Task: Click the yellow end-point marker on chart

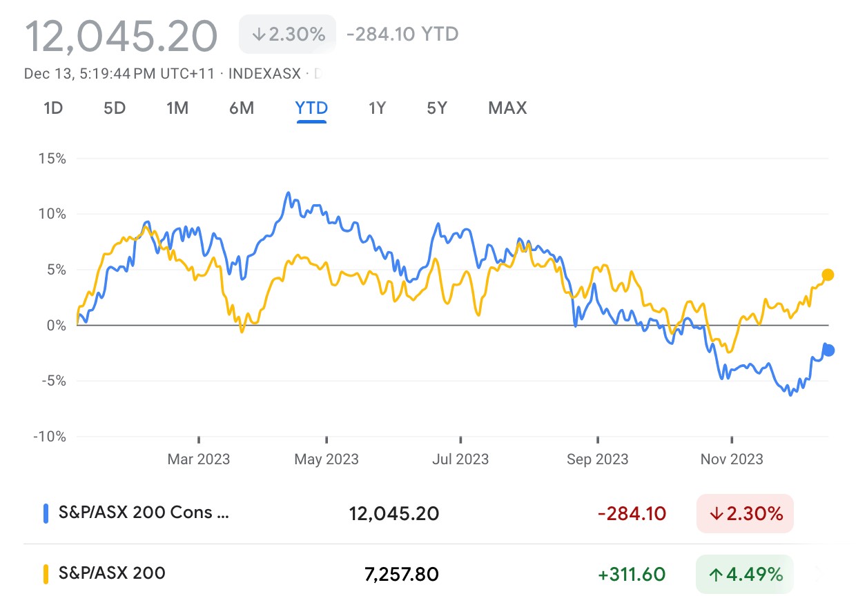Action: click(x=828, y=275)
